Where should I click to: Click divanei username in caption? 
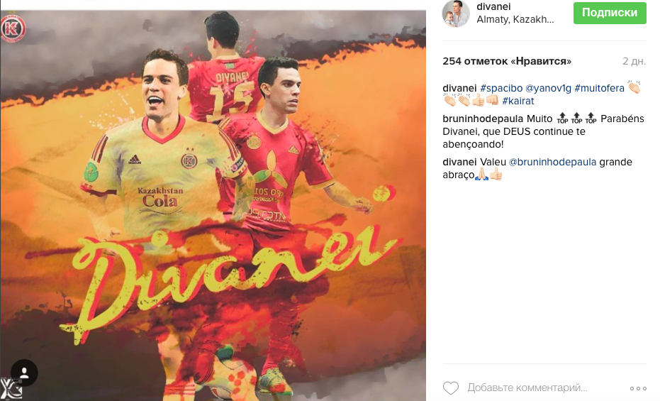coord(459,88)
